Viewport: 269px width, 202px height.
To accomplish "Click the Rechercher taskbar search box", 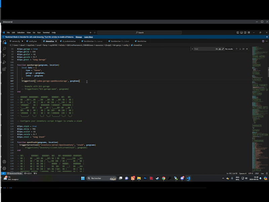I will coord(102,178).
